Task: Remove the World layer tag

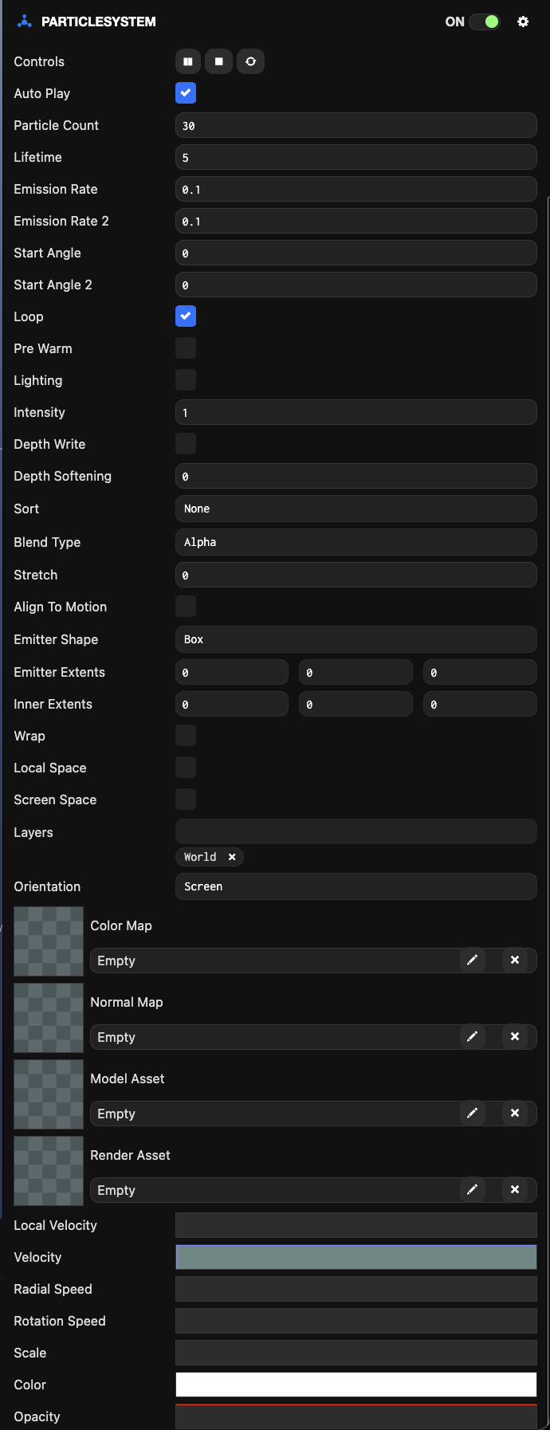Action: coord(232,857)
